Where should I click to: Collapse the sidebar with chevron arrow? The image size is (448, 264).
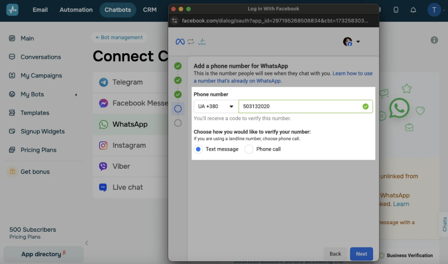click(87, 243)
